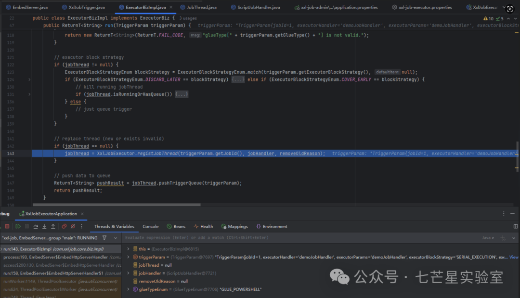Open ScriptJobHandler.java editor tab
Screen dimensions: 520x298
(255, 7)
